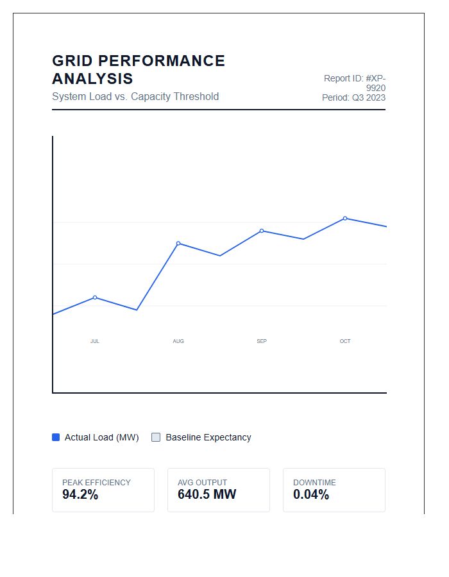This screenshot has height=577, width=449.
Task: Click the 94.2% peak efficiency value
Action: point(80,494)
